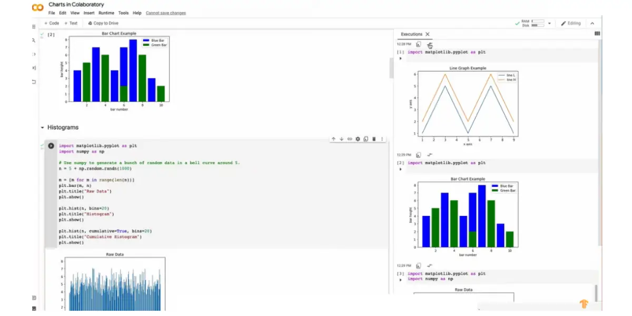Click code line plt.title("Histogram")
The height and width of the screenshot is (316, 632).
pos(86,214)
